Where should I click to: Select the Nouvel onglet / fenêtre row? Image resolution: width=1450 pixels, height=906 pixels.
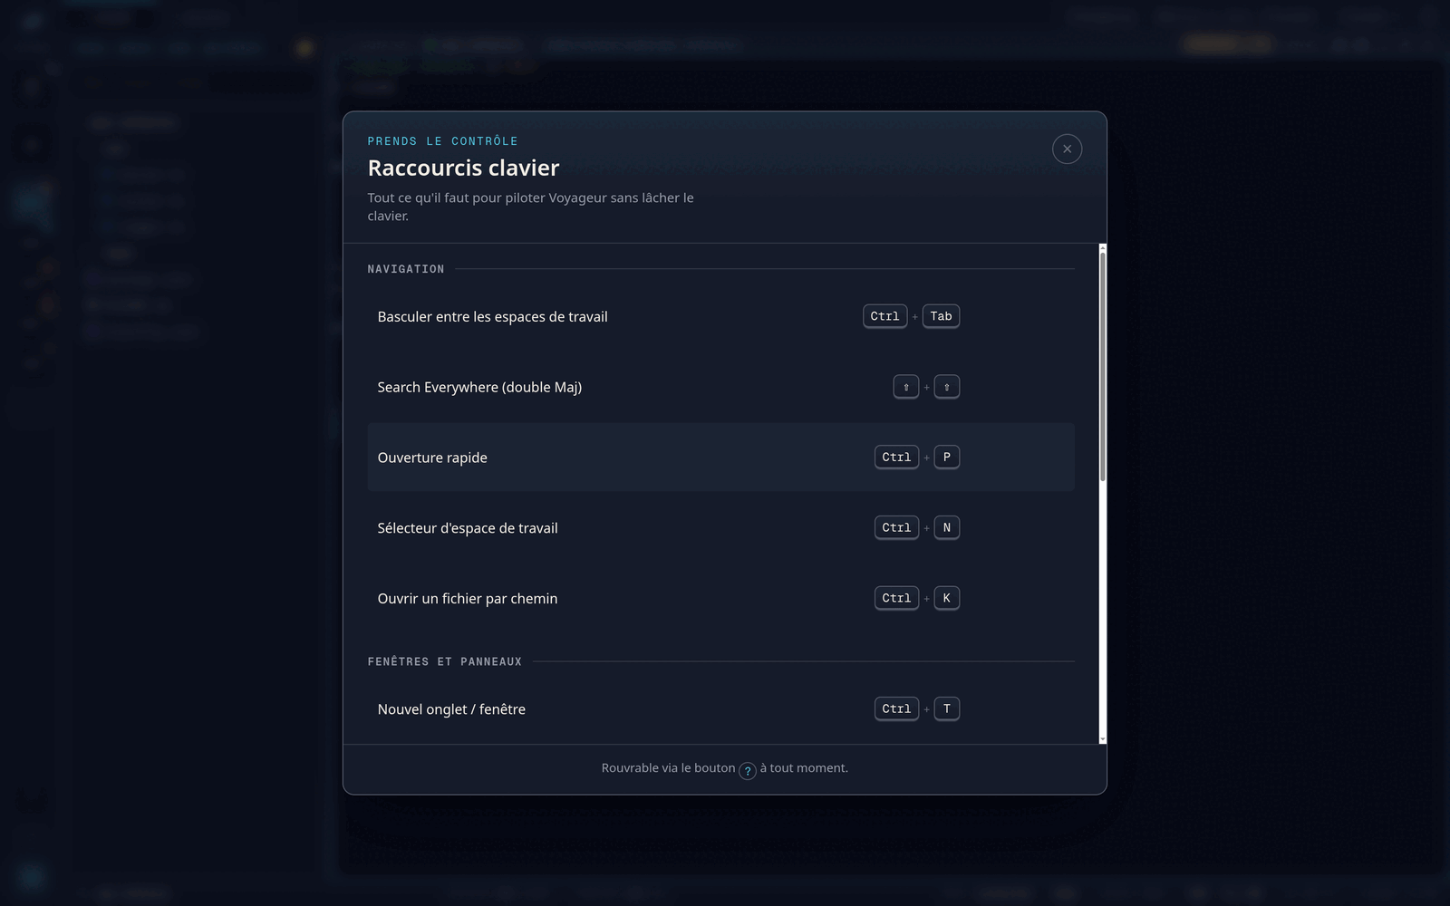tap(721, 709)
